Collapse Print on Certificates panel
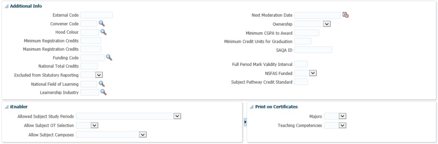Image resolution: width=438 pixels, height=144 pixels. tap(251, 107)
